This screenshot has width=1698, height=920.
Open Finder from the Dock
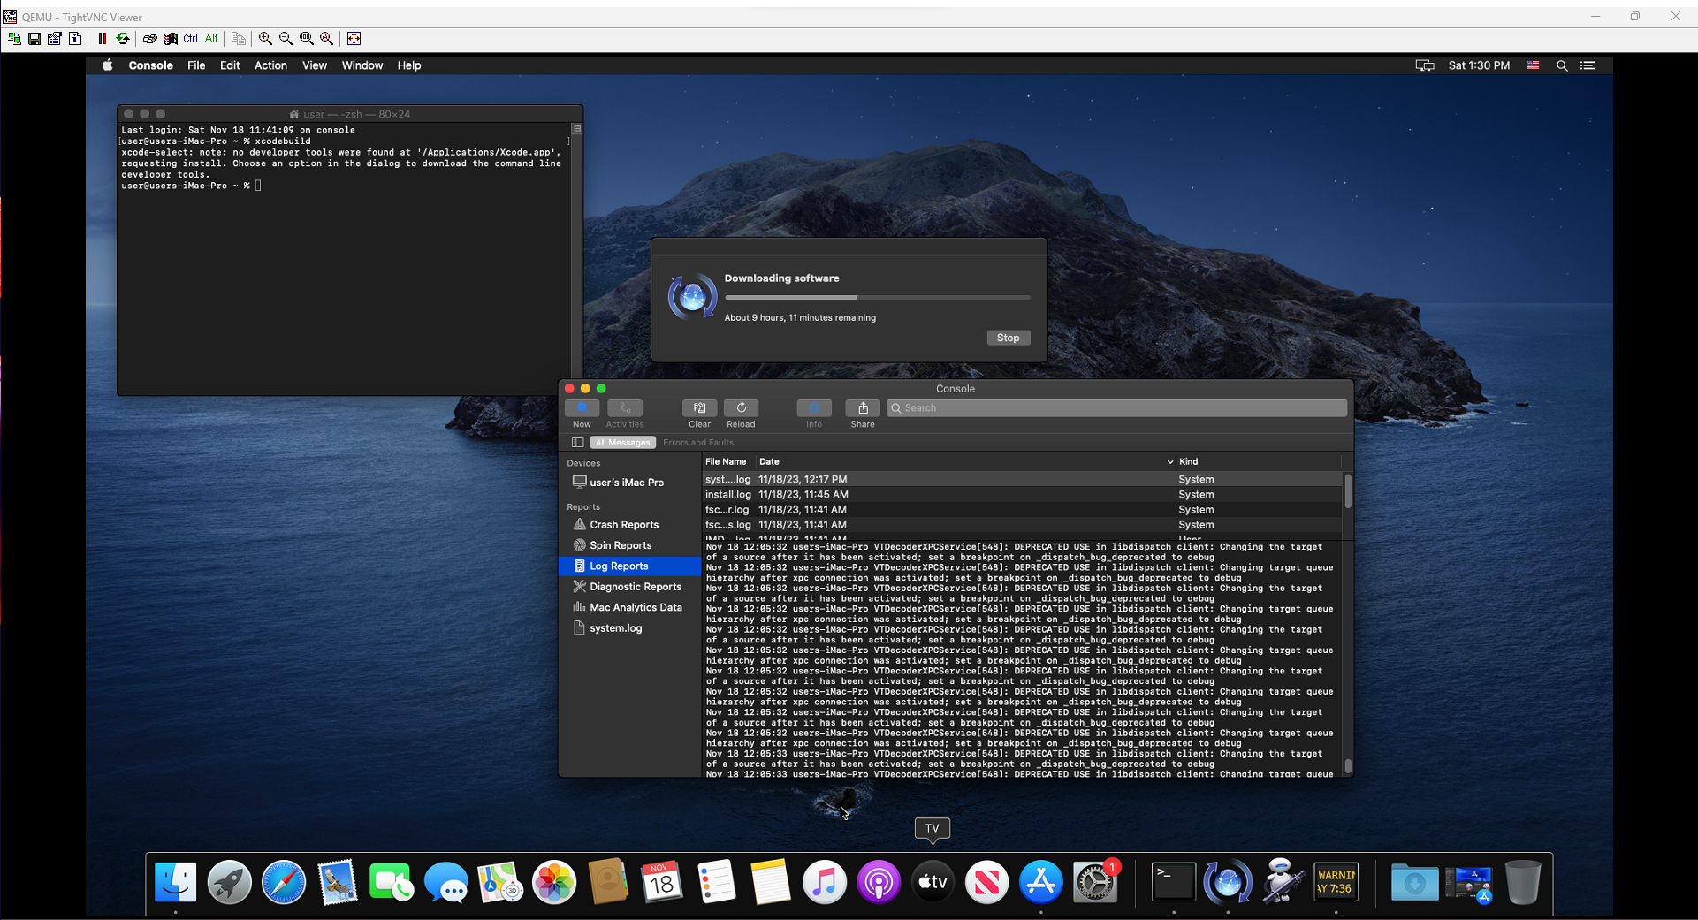point(175,882)
